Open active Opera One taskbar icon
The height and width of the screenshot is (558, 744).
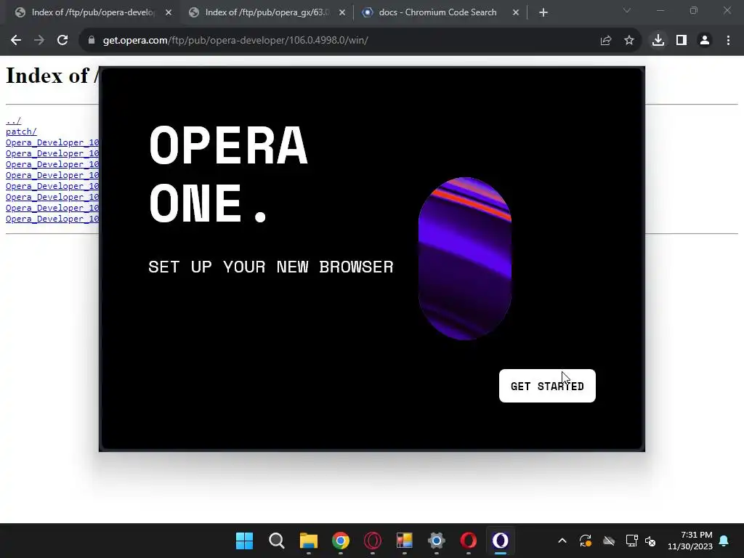501,541
